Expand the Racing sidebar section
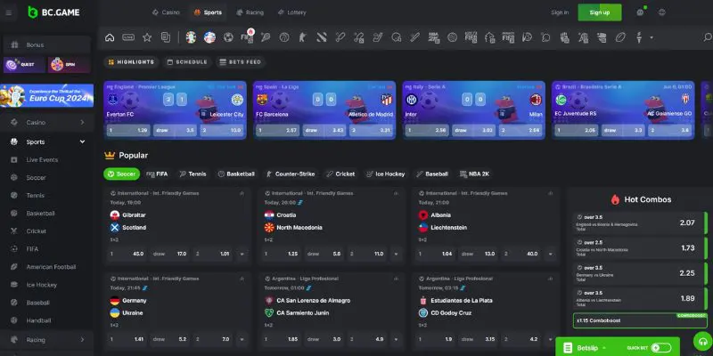This screenshot has height=356, width=713. (82, 339)
